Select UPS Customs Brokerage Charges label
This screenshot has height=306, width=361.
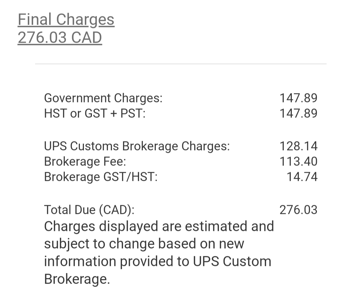point(137,146)
